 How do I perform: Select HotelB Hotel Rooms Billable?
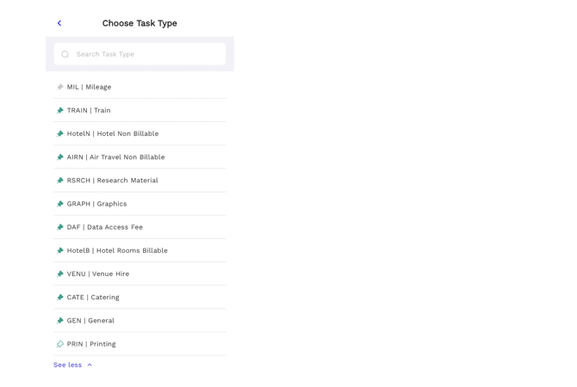click(117, 250)
